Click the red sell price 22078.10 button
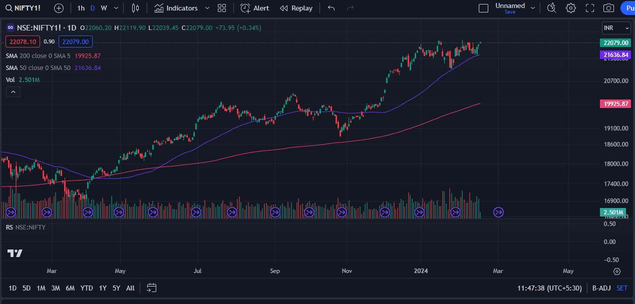Viewport: 635px width, 304px height. 23,42
